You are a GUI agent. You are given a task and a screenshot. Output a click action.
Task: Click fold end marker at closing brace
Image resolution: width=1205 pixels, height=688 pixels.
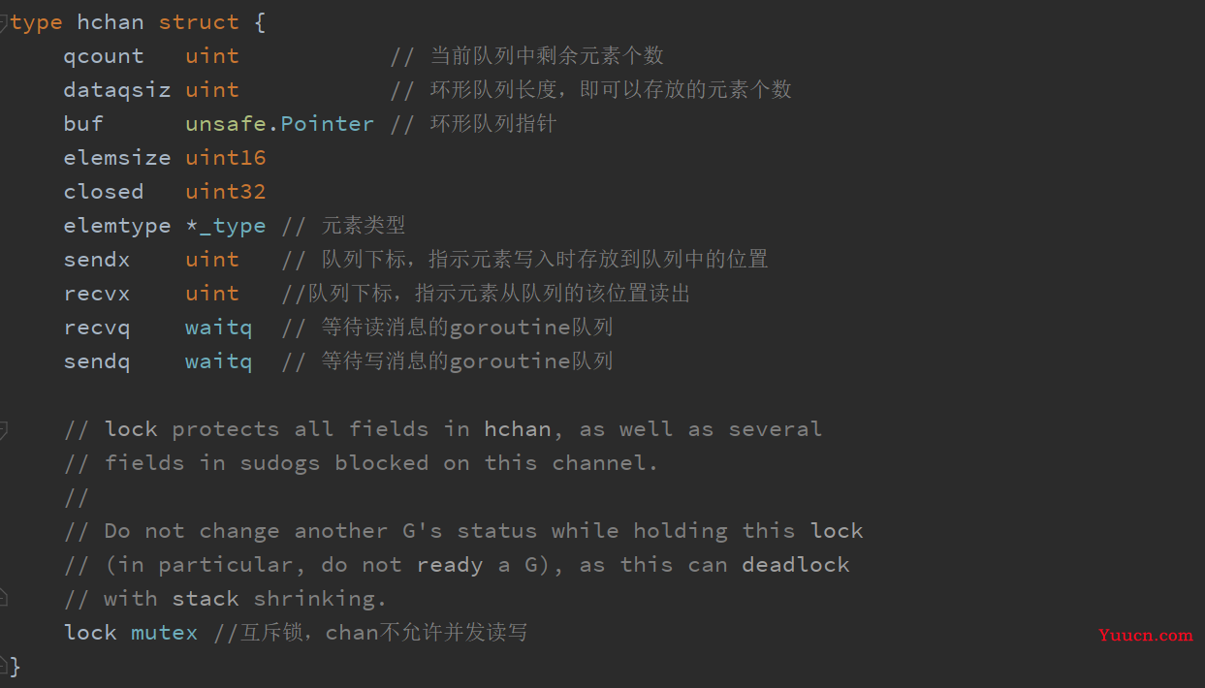tap(4, 666)
